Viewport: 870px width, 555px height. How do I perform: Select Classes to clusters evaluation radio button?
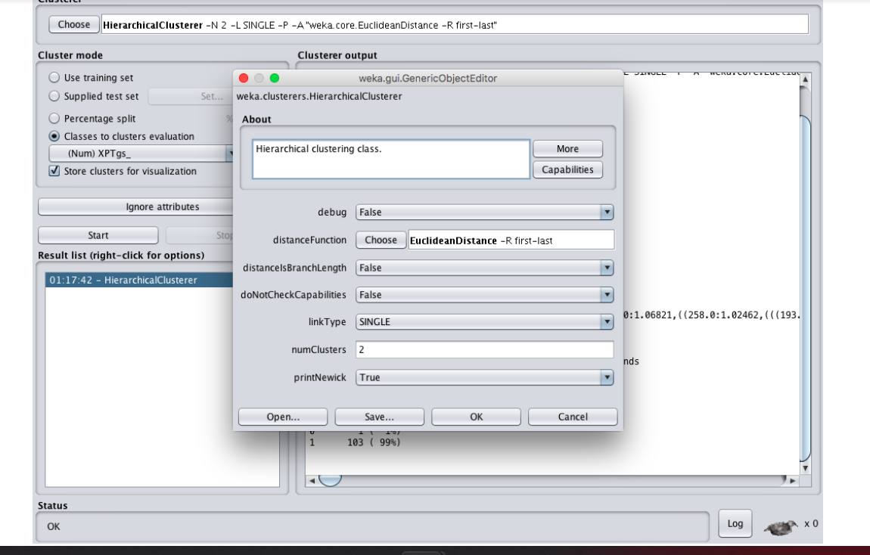[54, 136]
